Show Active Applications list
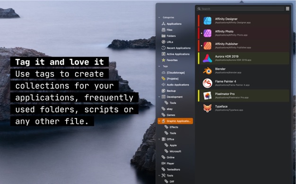 (175, 54)
